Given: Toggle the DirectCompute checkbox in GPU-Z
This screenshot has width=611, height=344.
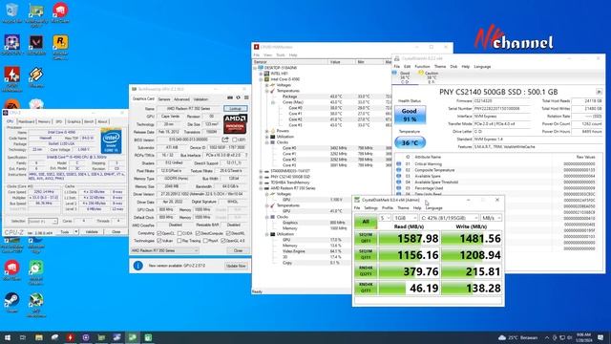Looking at the screenshot, I should (x=198, y=233).
